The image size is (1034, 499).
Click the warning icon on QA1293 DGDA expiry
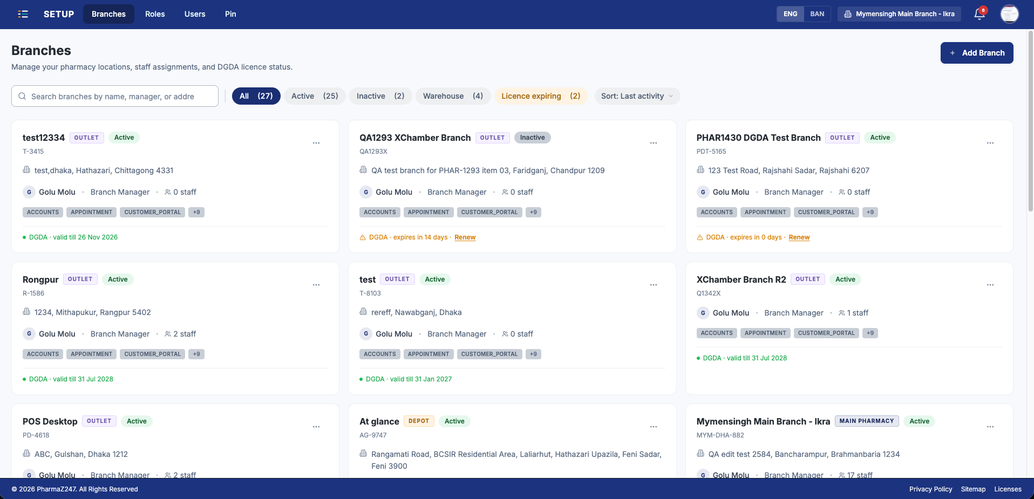coord(363,237)
